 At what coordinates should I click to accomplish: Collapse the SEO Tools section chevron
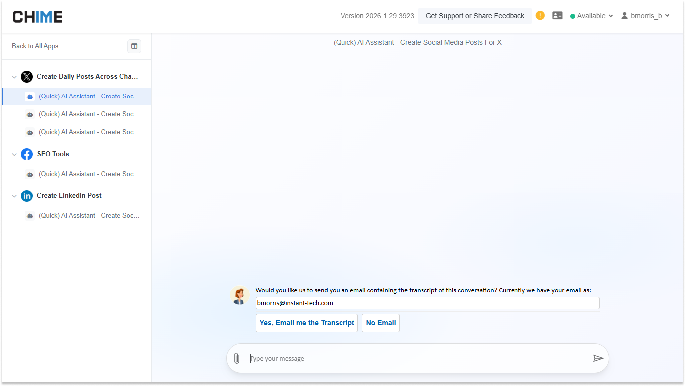coord(14,154)
